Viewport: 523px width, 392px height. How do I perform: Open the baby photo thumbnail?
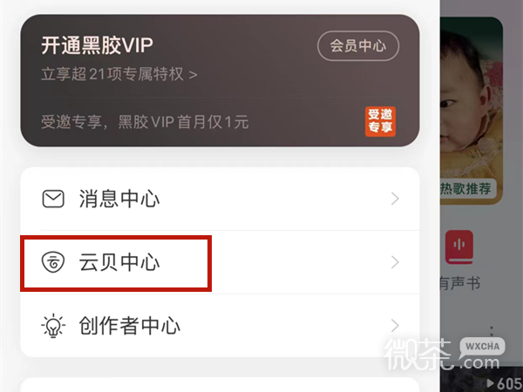click(472, 110)
